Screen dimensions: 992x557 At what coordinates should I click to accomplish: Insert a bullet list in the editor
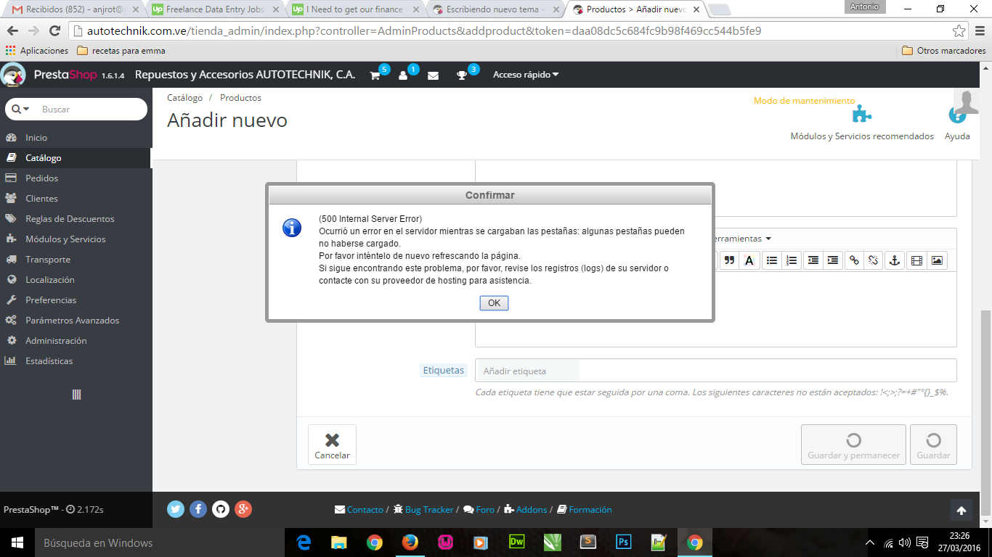(772, 260)
